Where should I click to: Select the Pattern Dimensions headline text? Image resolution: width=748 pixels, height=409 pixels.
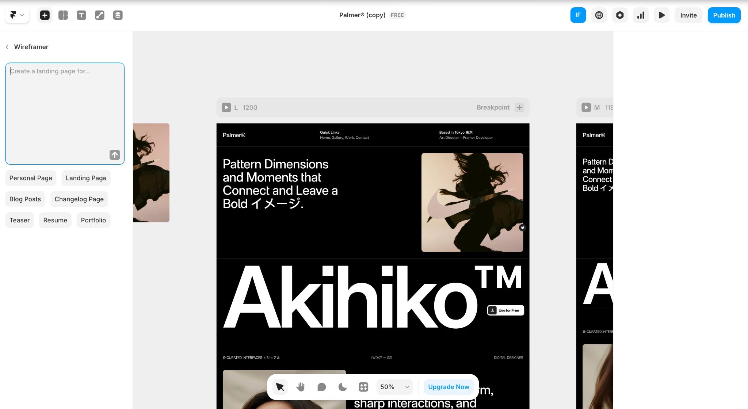pyautogui.click(x=280, y=184)
